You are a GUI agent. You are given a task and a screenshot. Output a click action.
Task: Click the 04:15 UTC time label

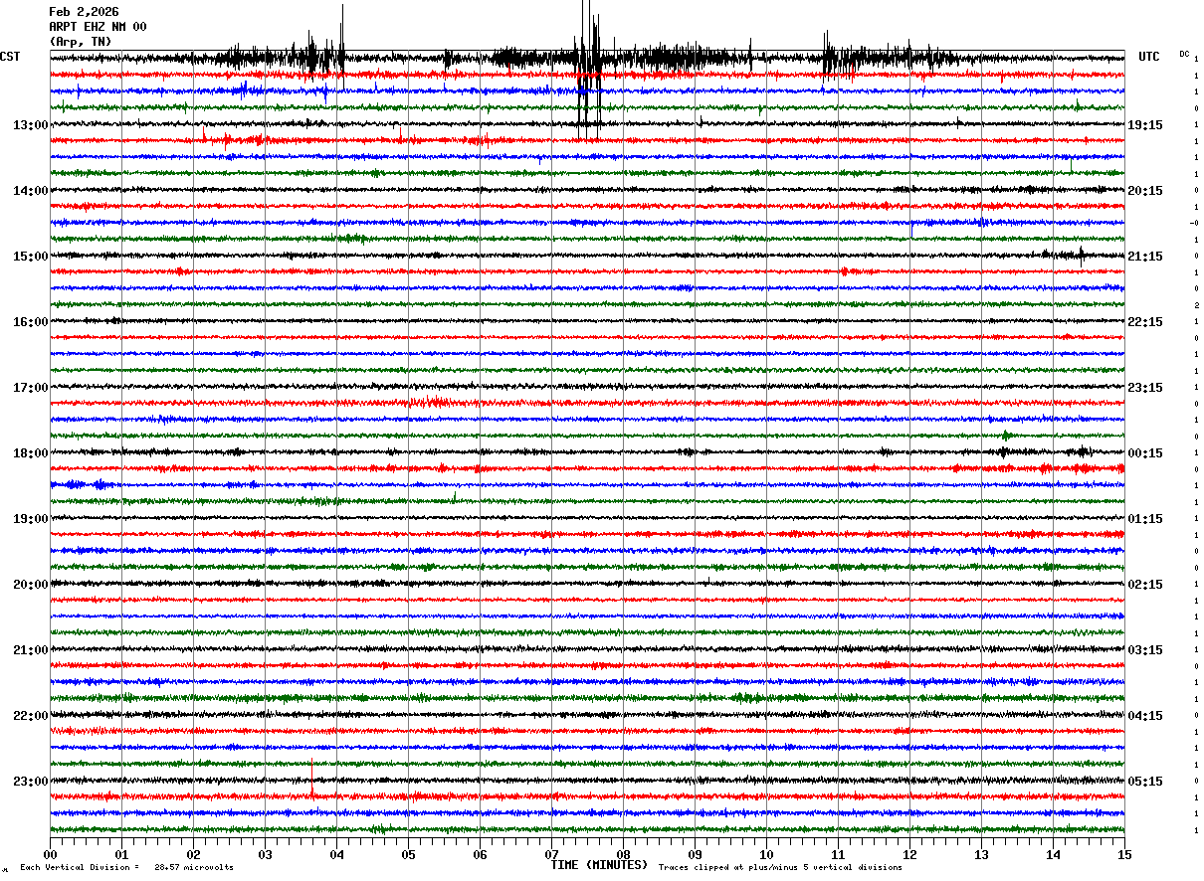click(x=1145, y=716)
